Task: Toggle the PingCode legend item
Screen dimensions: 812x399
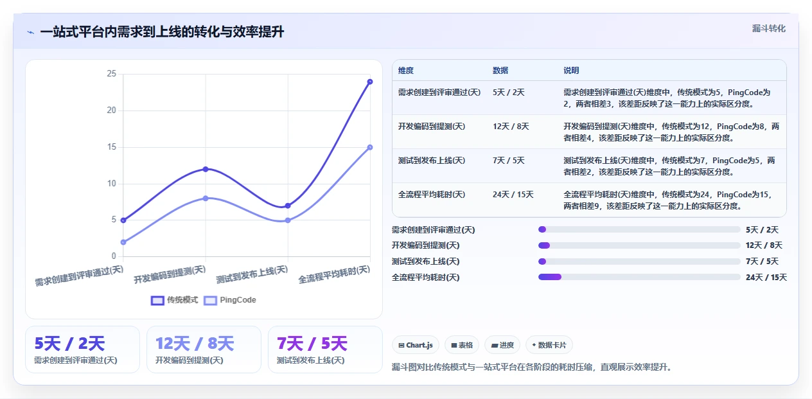Action: (x=229, y=300)
